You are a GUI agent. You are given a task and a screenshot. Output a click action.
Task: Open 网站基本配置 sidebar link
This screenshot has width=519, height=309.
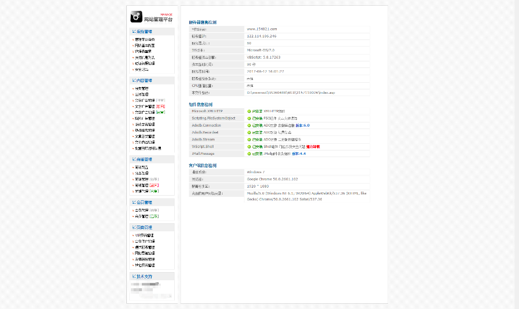coord(145,45)
